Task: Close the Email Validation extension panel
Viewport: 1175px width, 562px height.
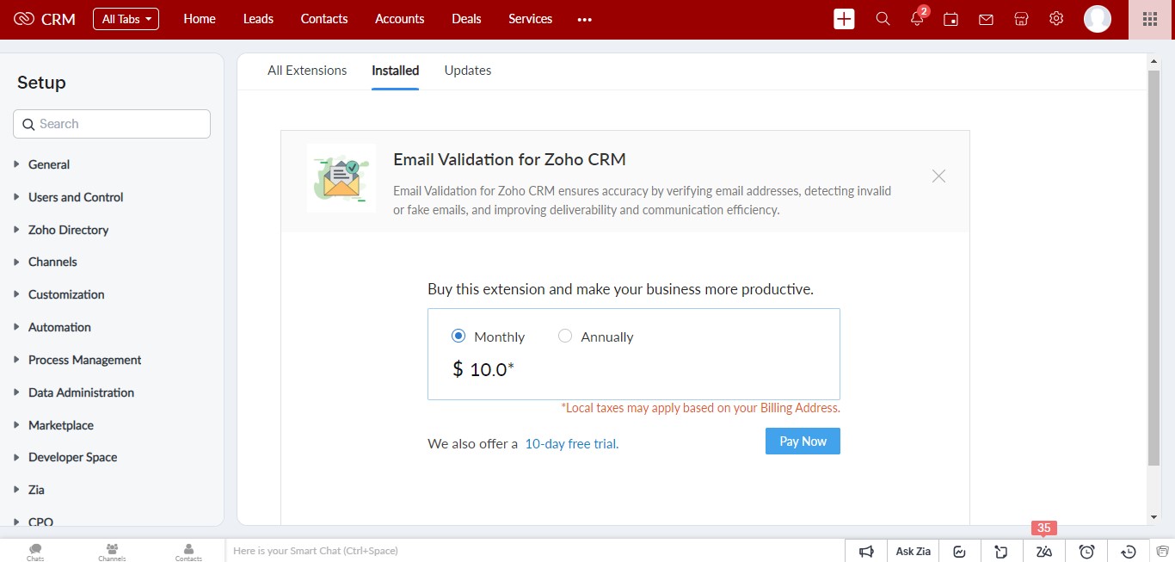Action: click(938, 176)
